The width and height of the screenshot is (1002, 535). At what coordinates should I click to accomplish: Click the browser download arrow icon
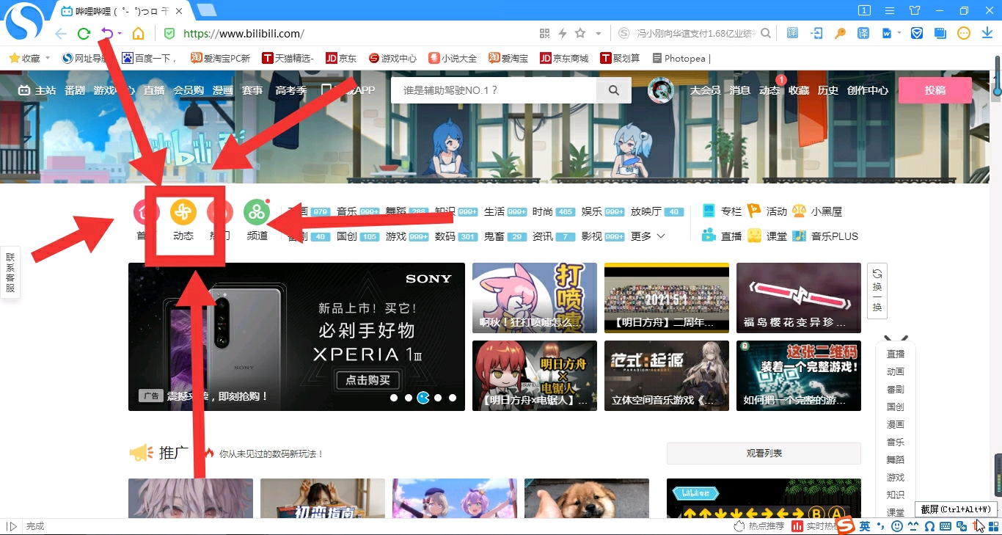pos(986,34)
